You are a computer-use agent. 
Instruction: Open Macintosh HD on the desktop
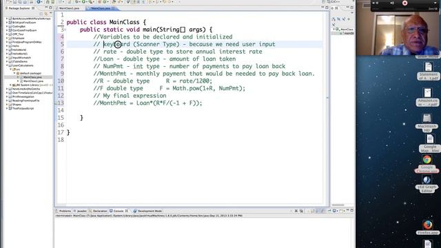tap(427, 123)
